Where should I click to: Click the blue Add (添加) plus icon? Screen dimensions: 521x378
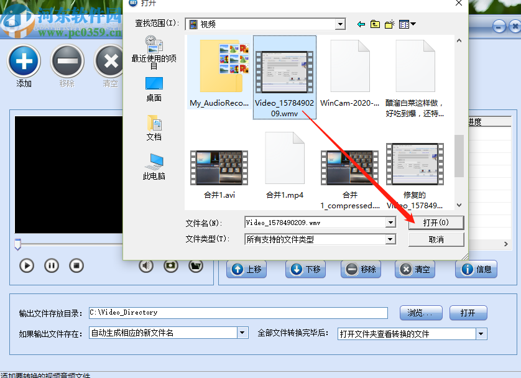24,61
